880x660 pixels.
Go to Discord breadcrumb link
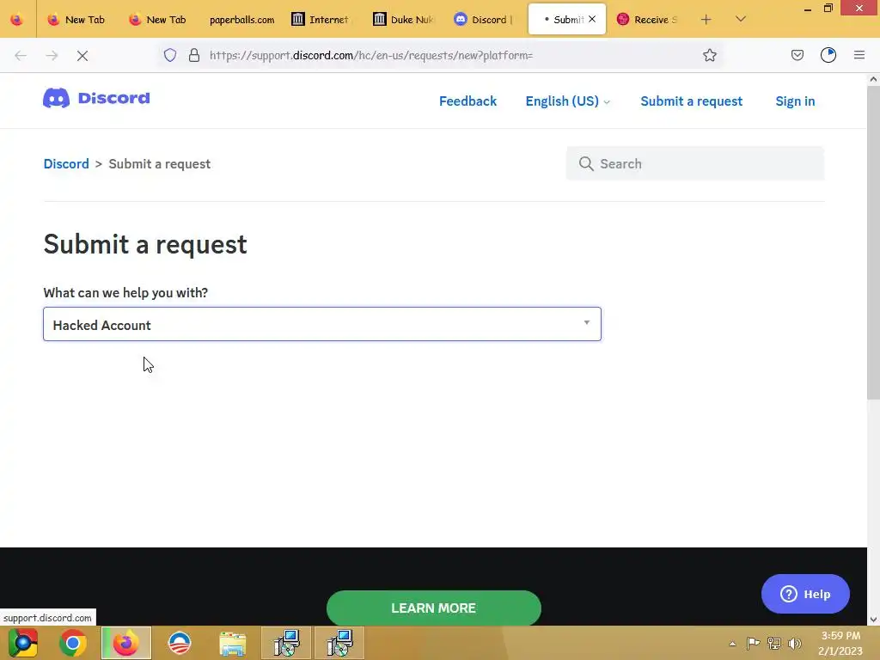(x=66, y=164)
